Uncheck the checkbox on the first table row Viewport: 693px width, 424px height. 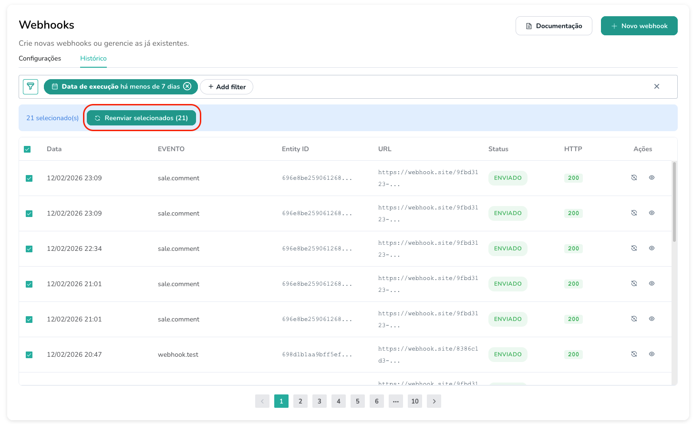pos(29,178)
